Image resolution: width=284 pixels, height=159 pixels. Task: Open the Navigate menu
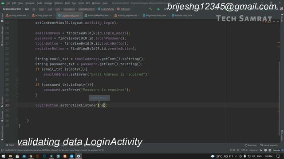coord(30,3)
